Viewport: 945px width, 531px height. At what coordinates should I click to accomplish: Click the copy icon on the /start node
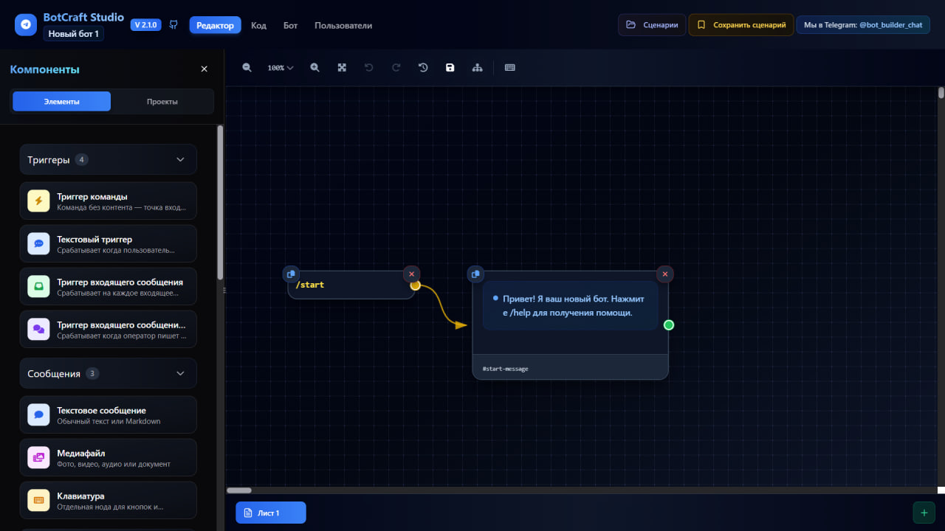click(291, 274)
